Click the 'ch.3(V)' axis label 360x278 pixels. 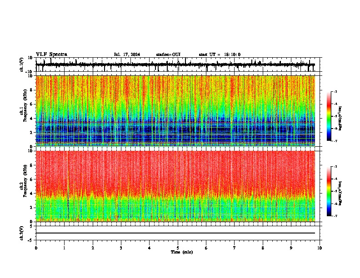tap(22, 233)
